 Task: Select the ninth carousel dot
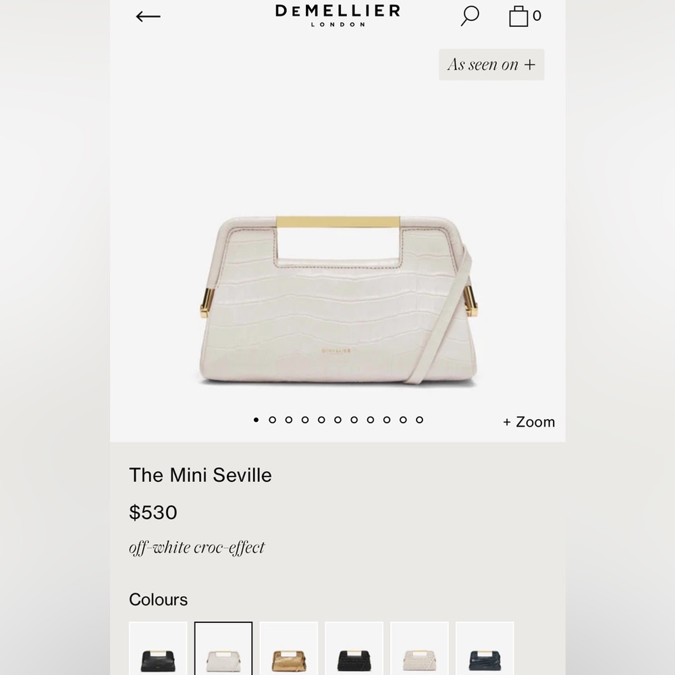coord(387,420)
